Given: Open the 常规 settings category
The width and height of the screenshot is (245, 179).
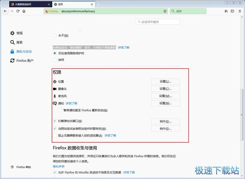Looking at the screenshot, I should coord(16,33).
